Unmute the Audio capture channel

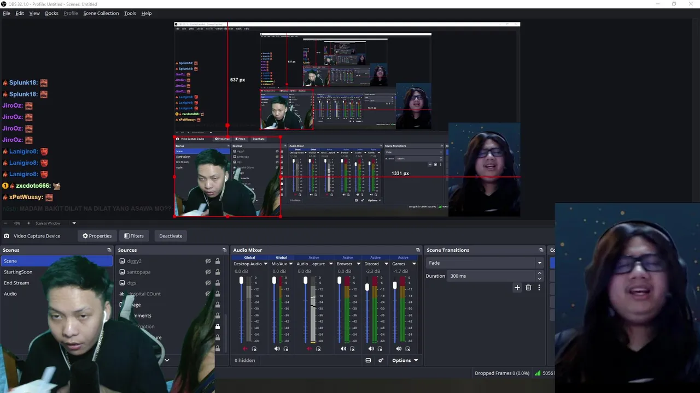(x=310, y=349)
